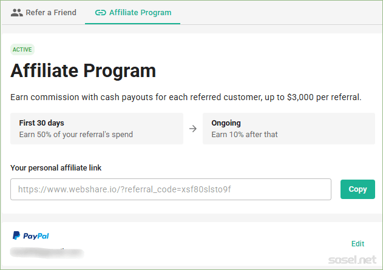Click the large Affiliate Program heading
Image resolution: width=383 pixels, height=270 pixels.
pos(83,70)
